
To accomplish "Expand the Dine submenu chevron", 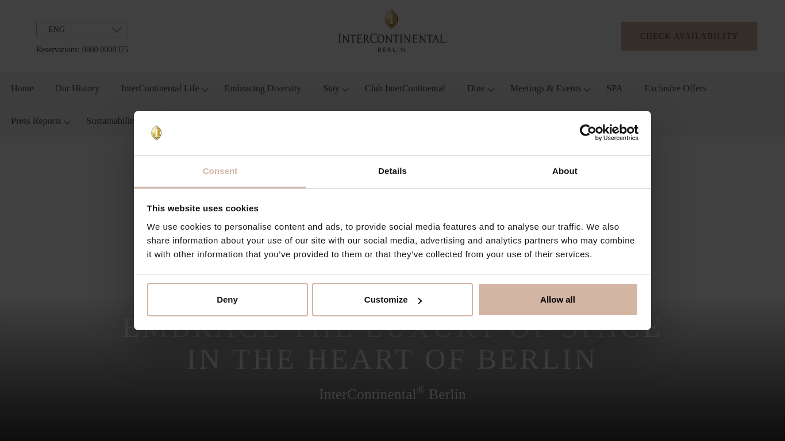I will pyautogui.click(x=490, y=90).
